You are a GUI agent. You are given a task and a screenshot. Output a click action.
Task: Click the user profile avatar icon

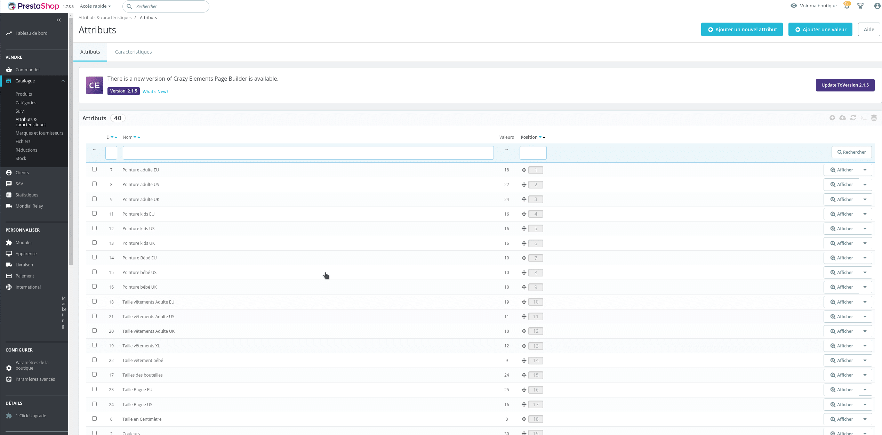[877, 6]
